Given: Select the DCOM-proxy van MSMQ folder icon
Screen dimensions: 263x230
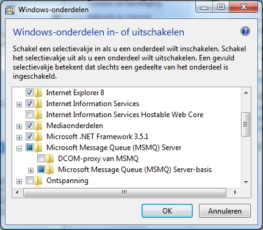Looking at the screenshot, I should 49,159.
